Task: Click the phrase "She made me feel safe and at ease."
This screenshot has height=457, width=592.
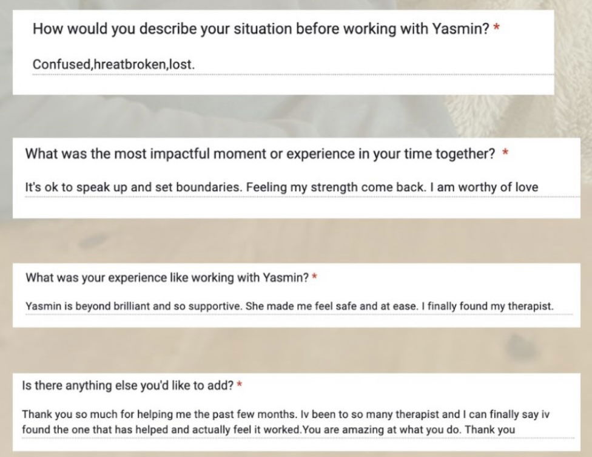Action: click(332, 306)
